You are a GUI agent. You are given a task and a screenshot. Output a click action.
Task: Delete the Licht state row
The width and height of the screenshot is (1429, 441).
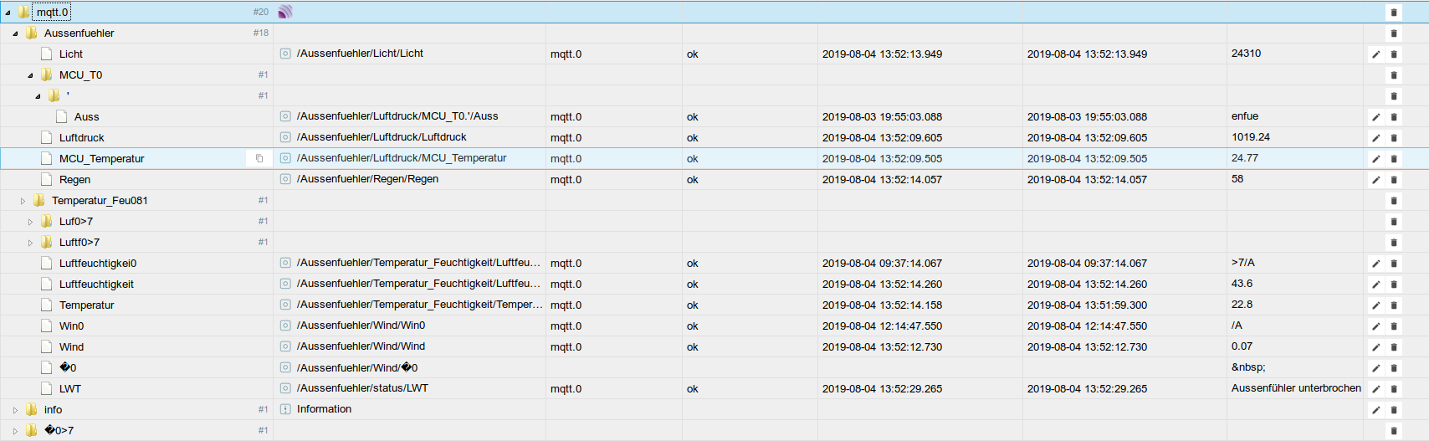[x=1394, y=54]
